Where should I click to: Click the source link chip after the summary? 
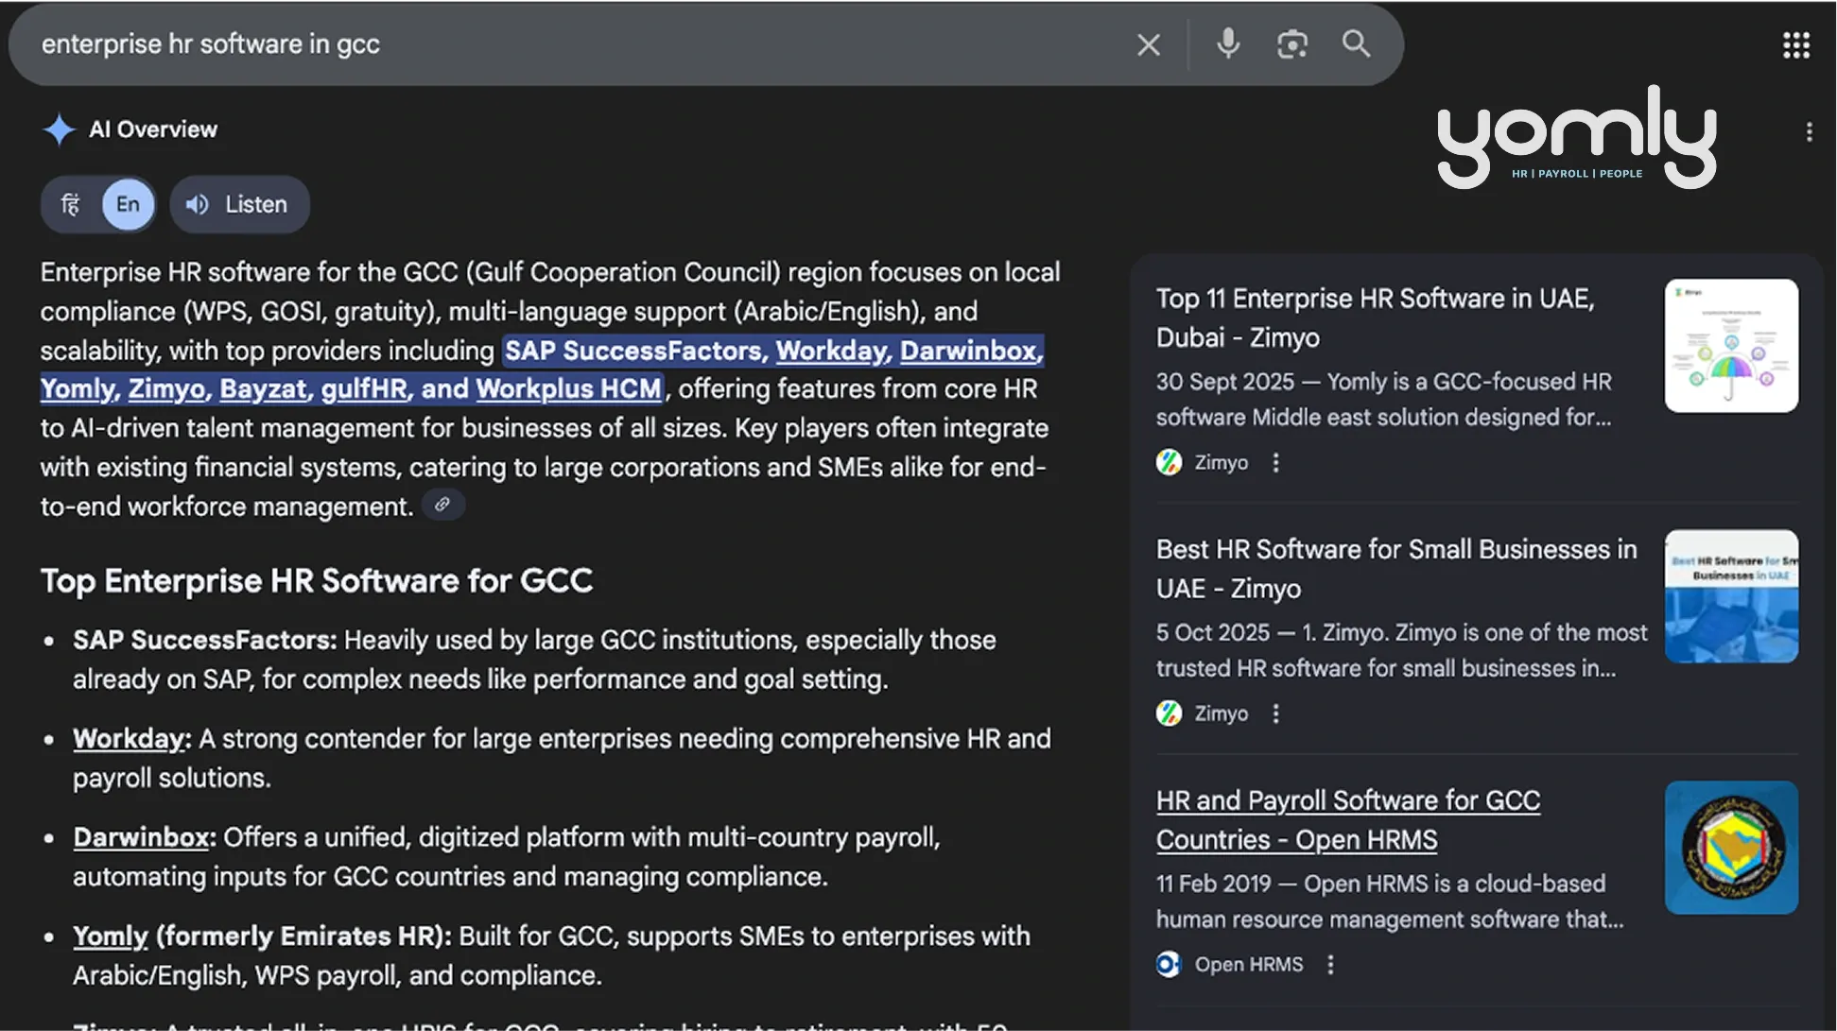[x=442, y=505]
